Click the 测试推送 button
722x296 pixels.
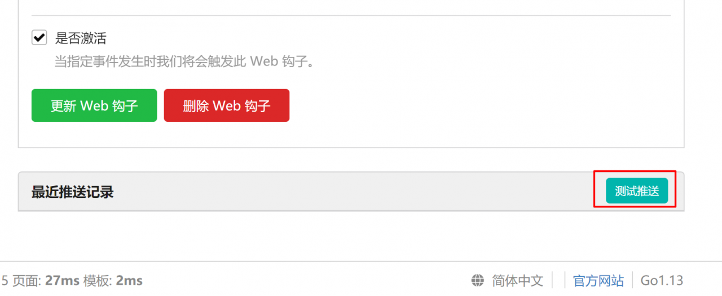point(637,191)
